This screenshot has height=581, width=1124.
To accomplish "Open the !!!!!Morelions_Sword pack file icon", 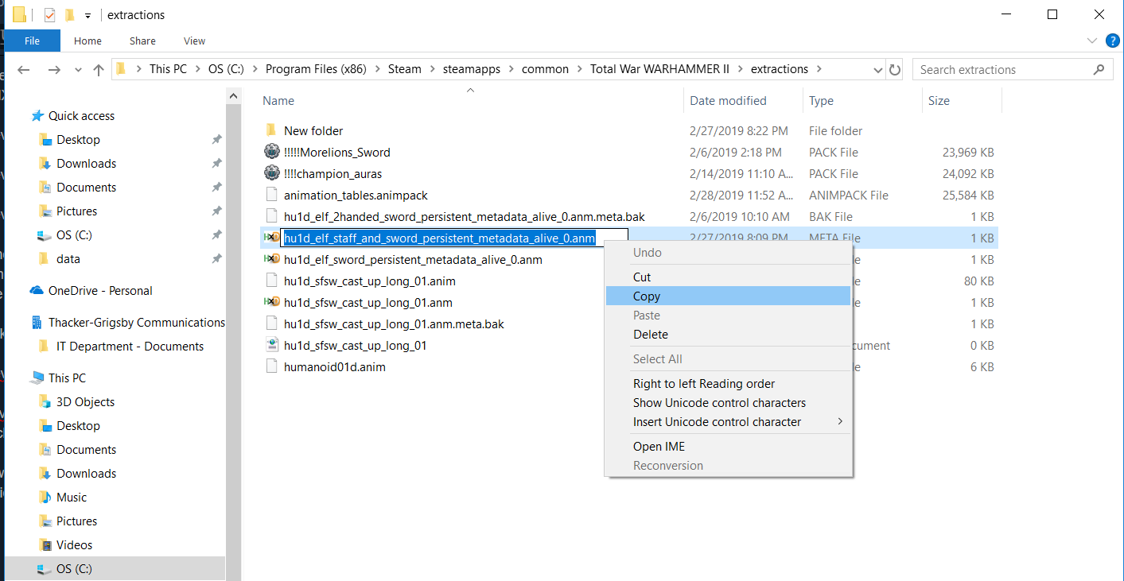I will point(272,152).
